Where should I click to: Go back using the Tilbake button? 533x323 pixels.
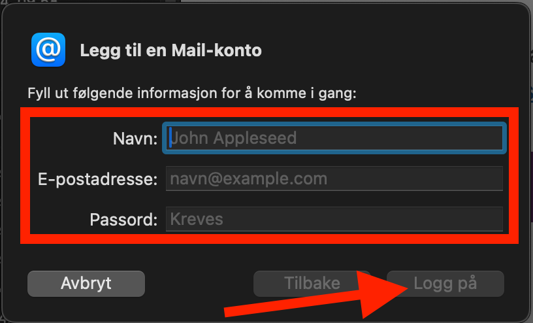(312, 284)
